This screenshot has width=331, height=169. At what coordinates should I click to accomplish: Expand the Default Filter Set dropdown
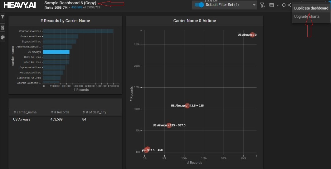254,5
